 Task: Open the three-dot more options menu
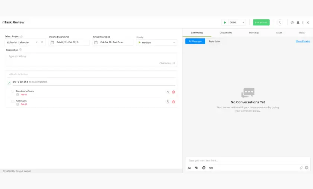click(x=303, y=23)
